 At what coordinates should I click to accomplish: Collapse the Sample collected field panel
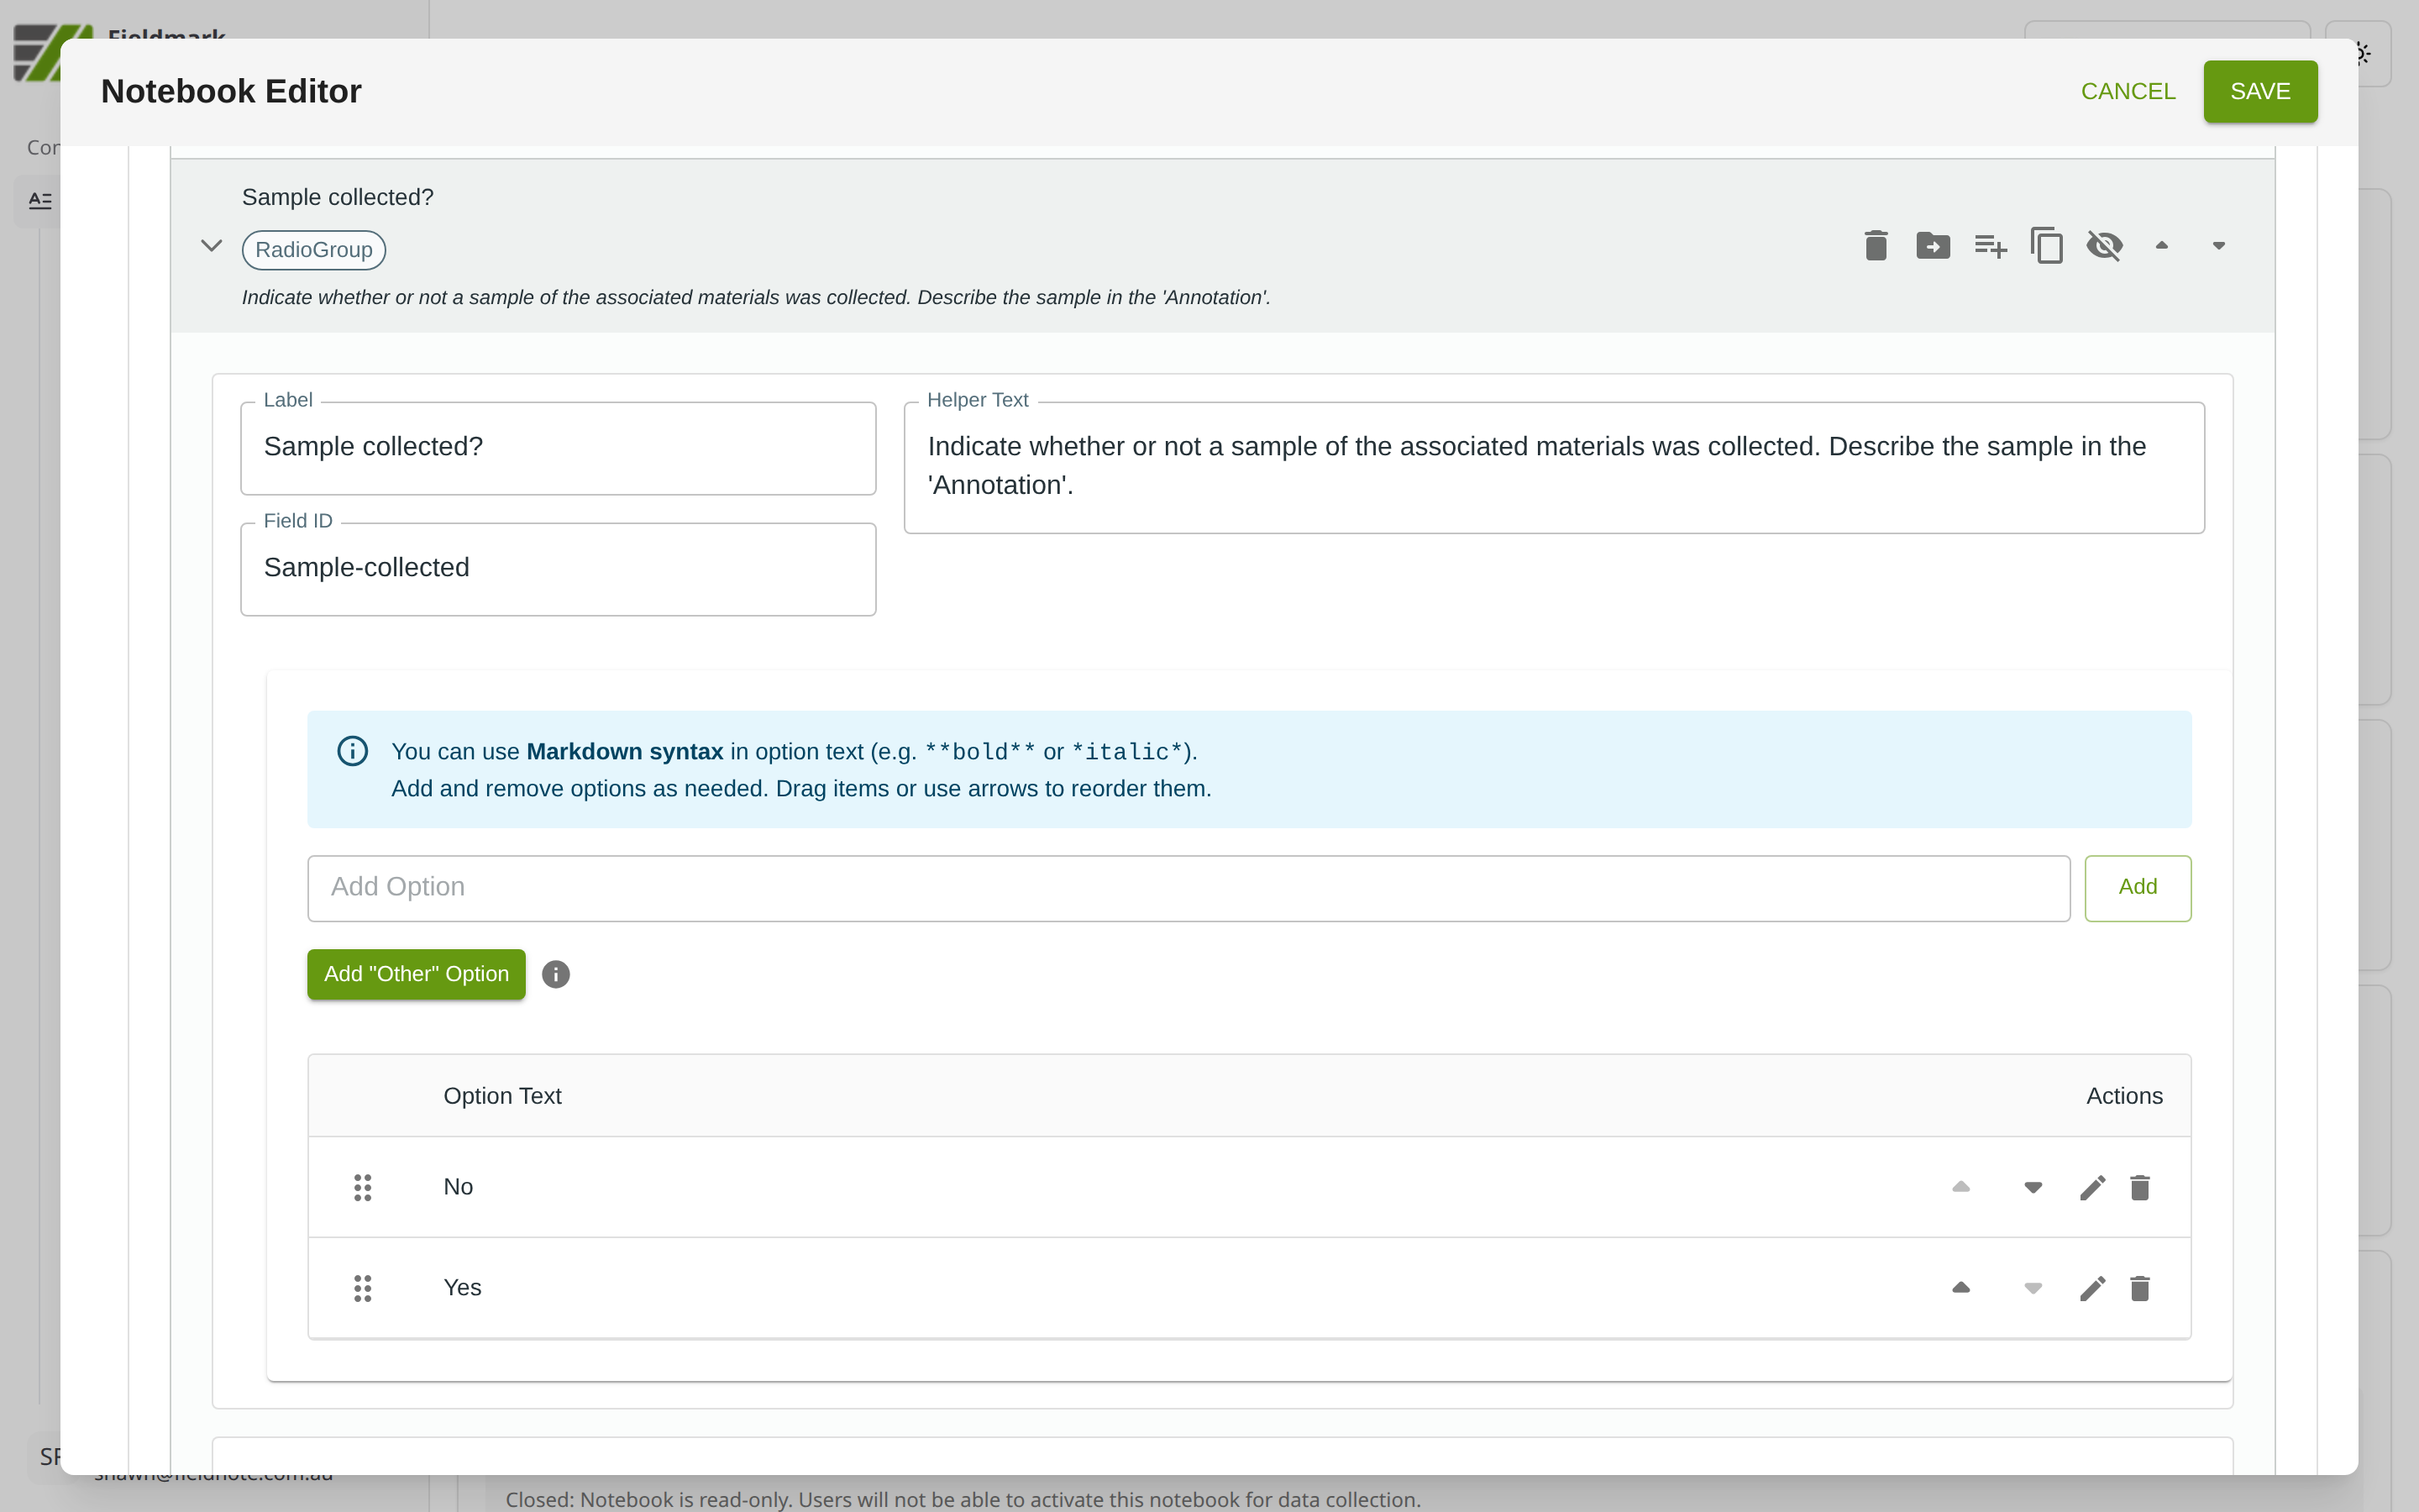click(x=211, y=245)
